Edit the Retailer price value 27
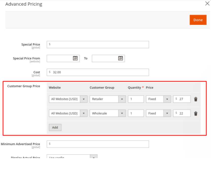The image size is (211, 171). (x=183, y=99)
